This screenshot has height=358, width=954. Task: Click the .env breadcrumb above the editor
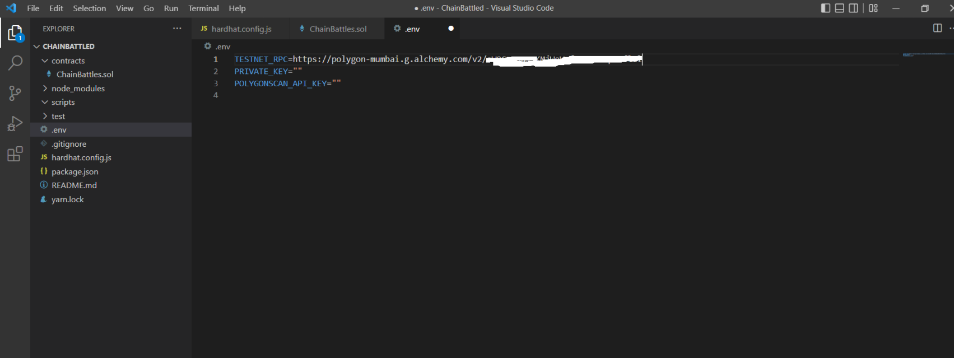coord(222,47)
